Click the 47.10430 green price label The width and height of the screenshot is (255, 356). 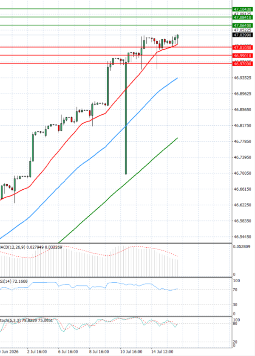pyautogui.click(x=242, y=9)
